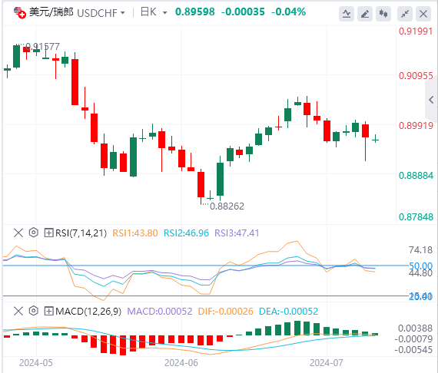Open the 日K timeframe dropdown
Screen dimensions: 438x373
[154, 12]
